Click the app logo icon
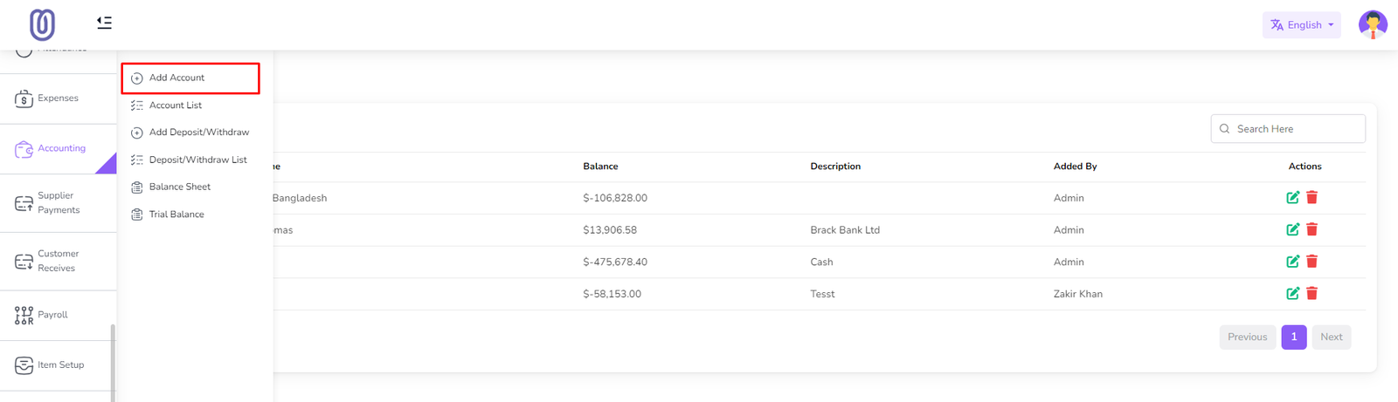The height and width of the screenshot is (402, 1398). 42,24
